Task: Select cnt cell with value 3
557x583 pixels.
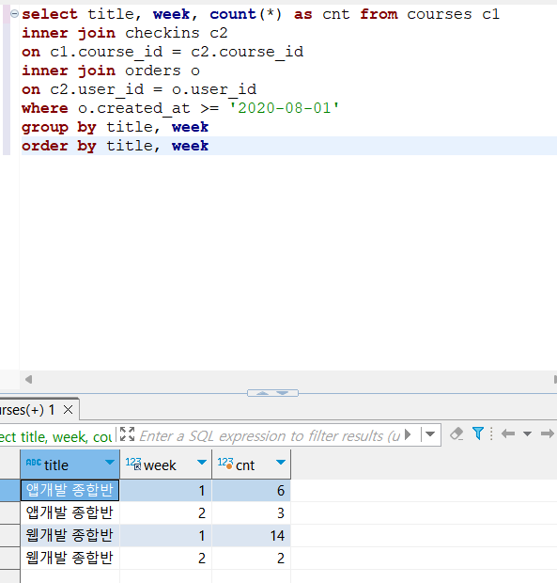Action: pyautogui.click(x=252, y=513)
